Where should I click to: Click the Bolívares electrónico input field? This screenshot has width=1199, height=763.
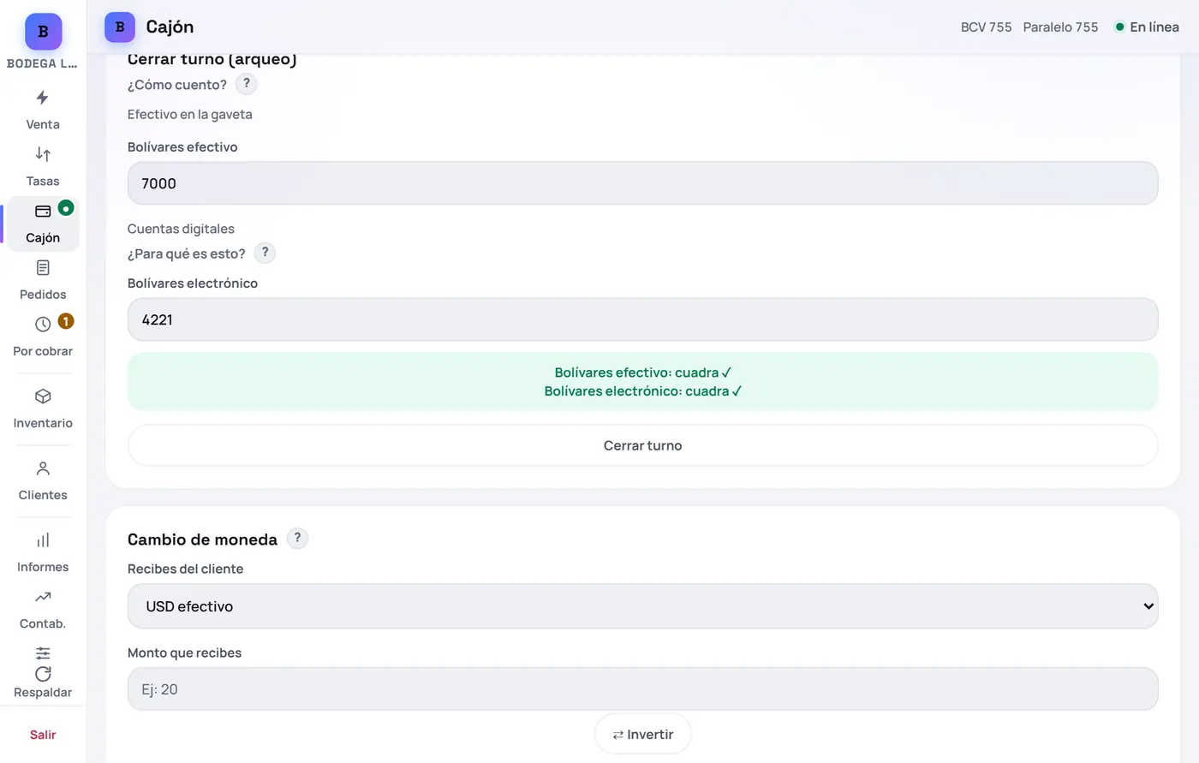click(642, 319)
